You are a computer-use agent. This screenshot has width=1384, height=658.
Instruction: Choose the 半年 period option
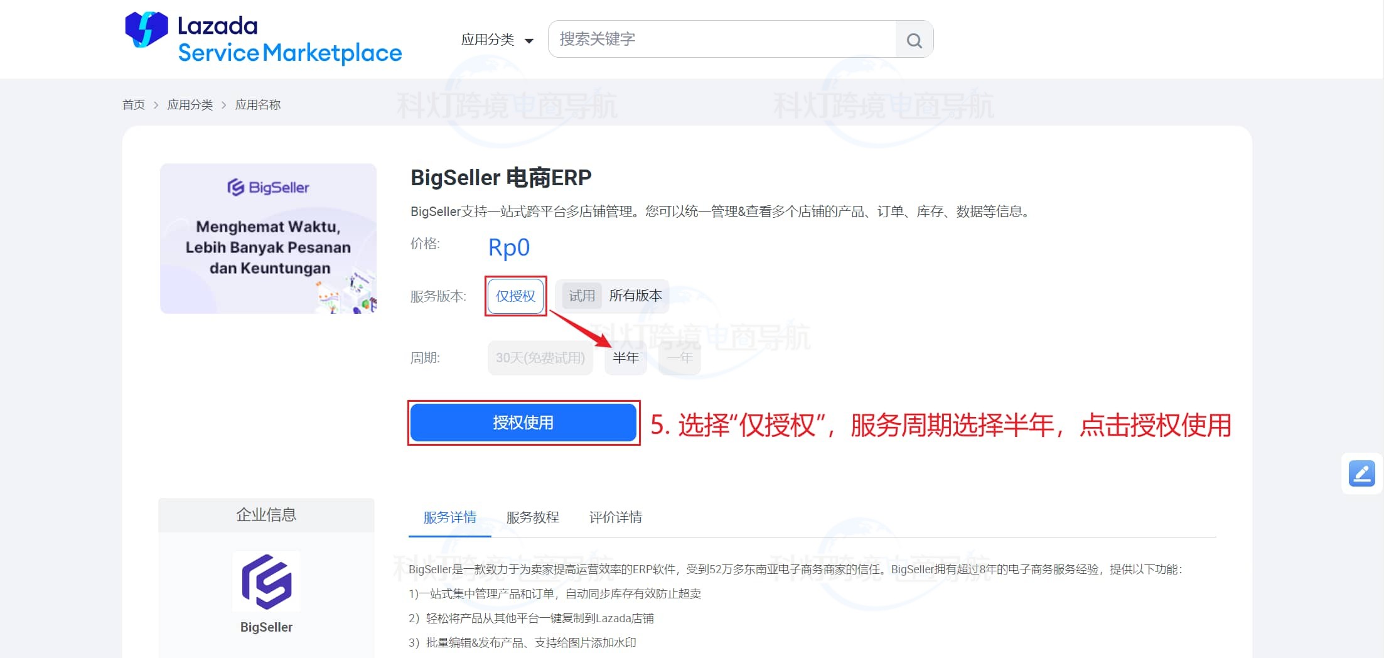coord(625,358)
